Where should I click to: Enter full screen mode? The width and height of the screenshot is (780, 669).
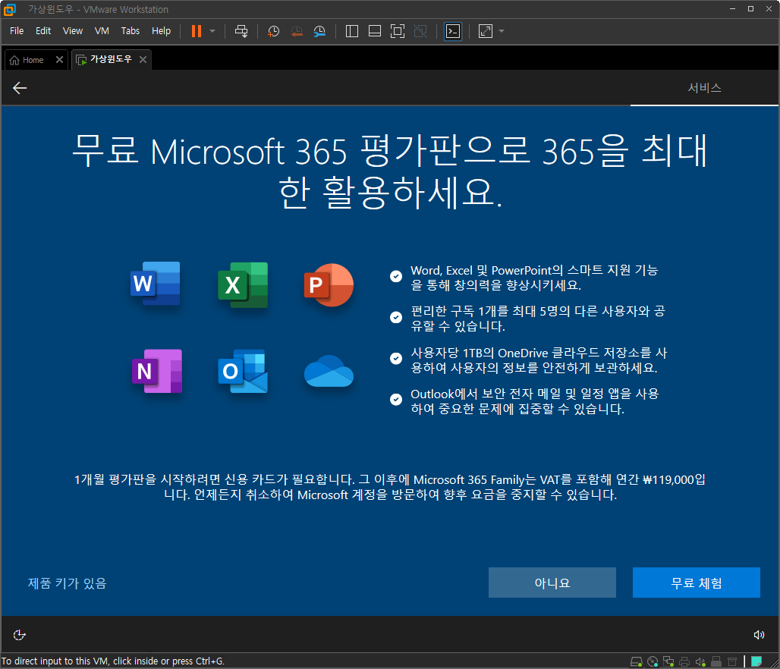[x=398, y=31]
